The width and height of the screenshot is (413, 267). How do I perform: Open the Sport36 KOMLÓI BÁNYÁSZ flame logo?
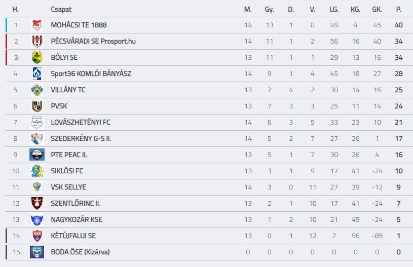click(37, 74)
